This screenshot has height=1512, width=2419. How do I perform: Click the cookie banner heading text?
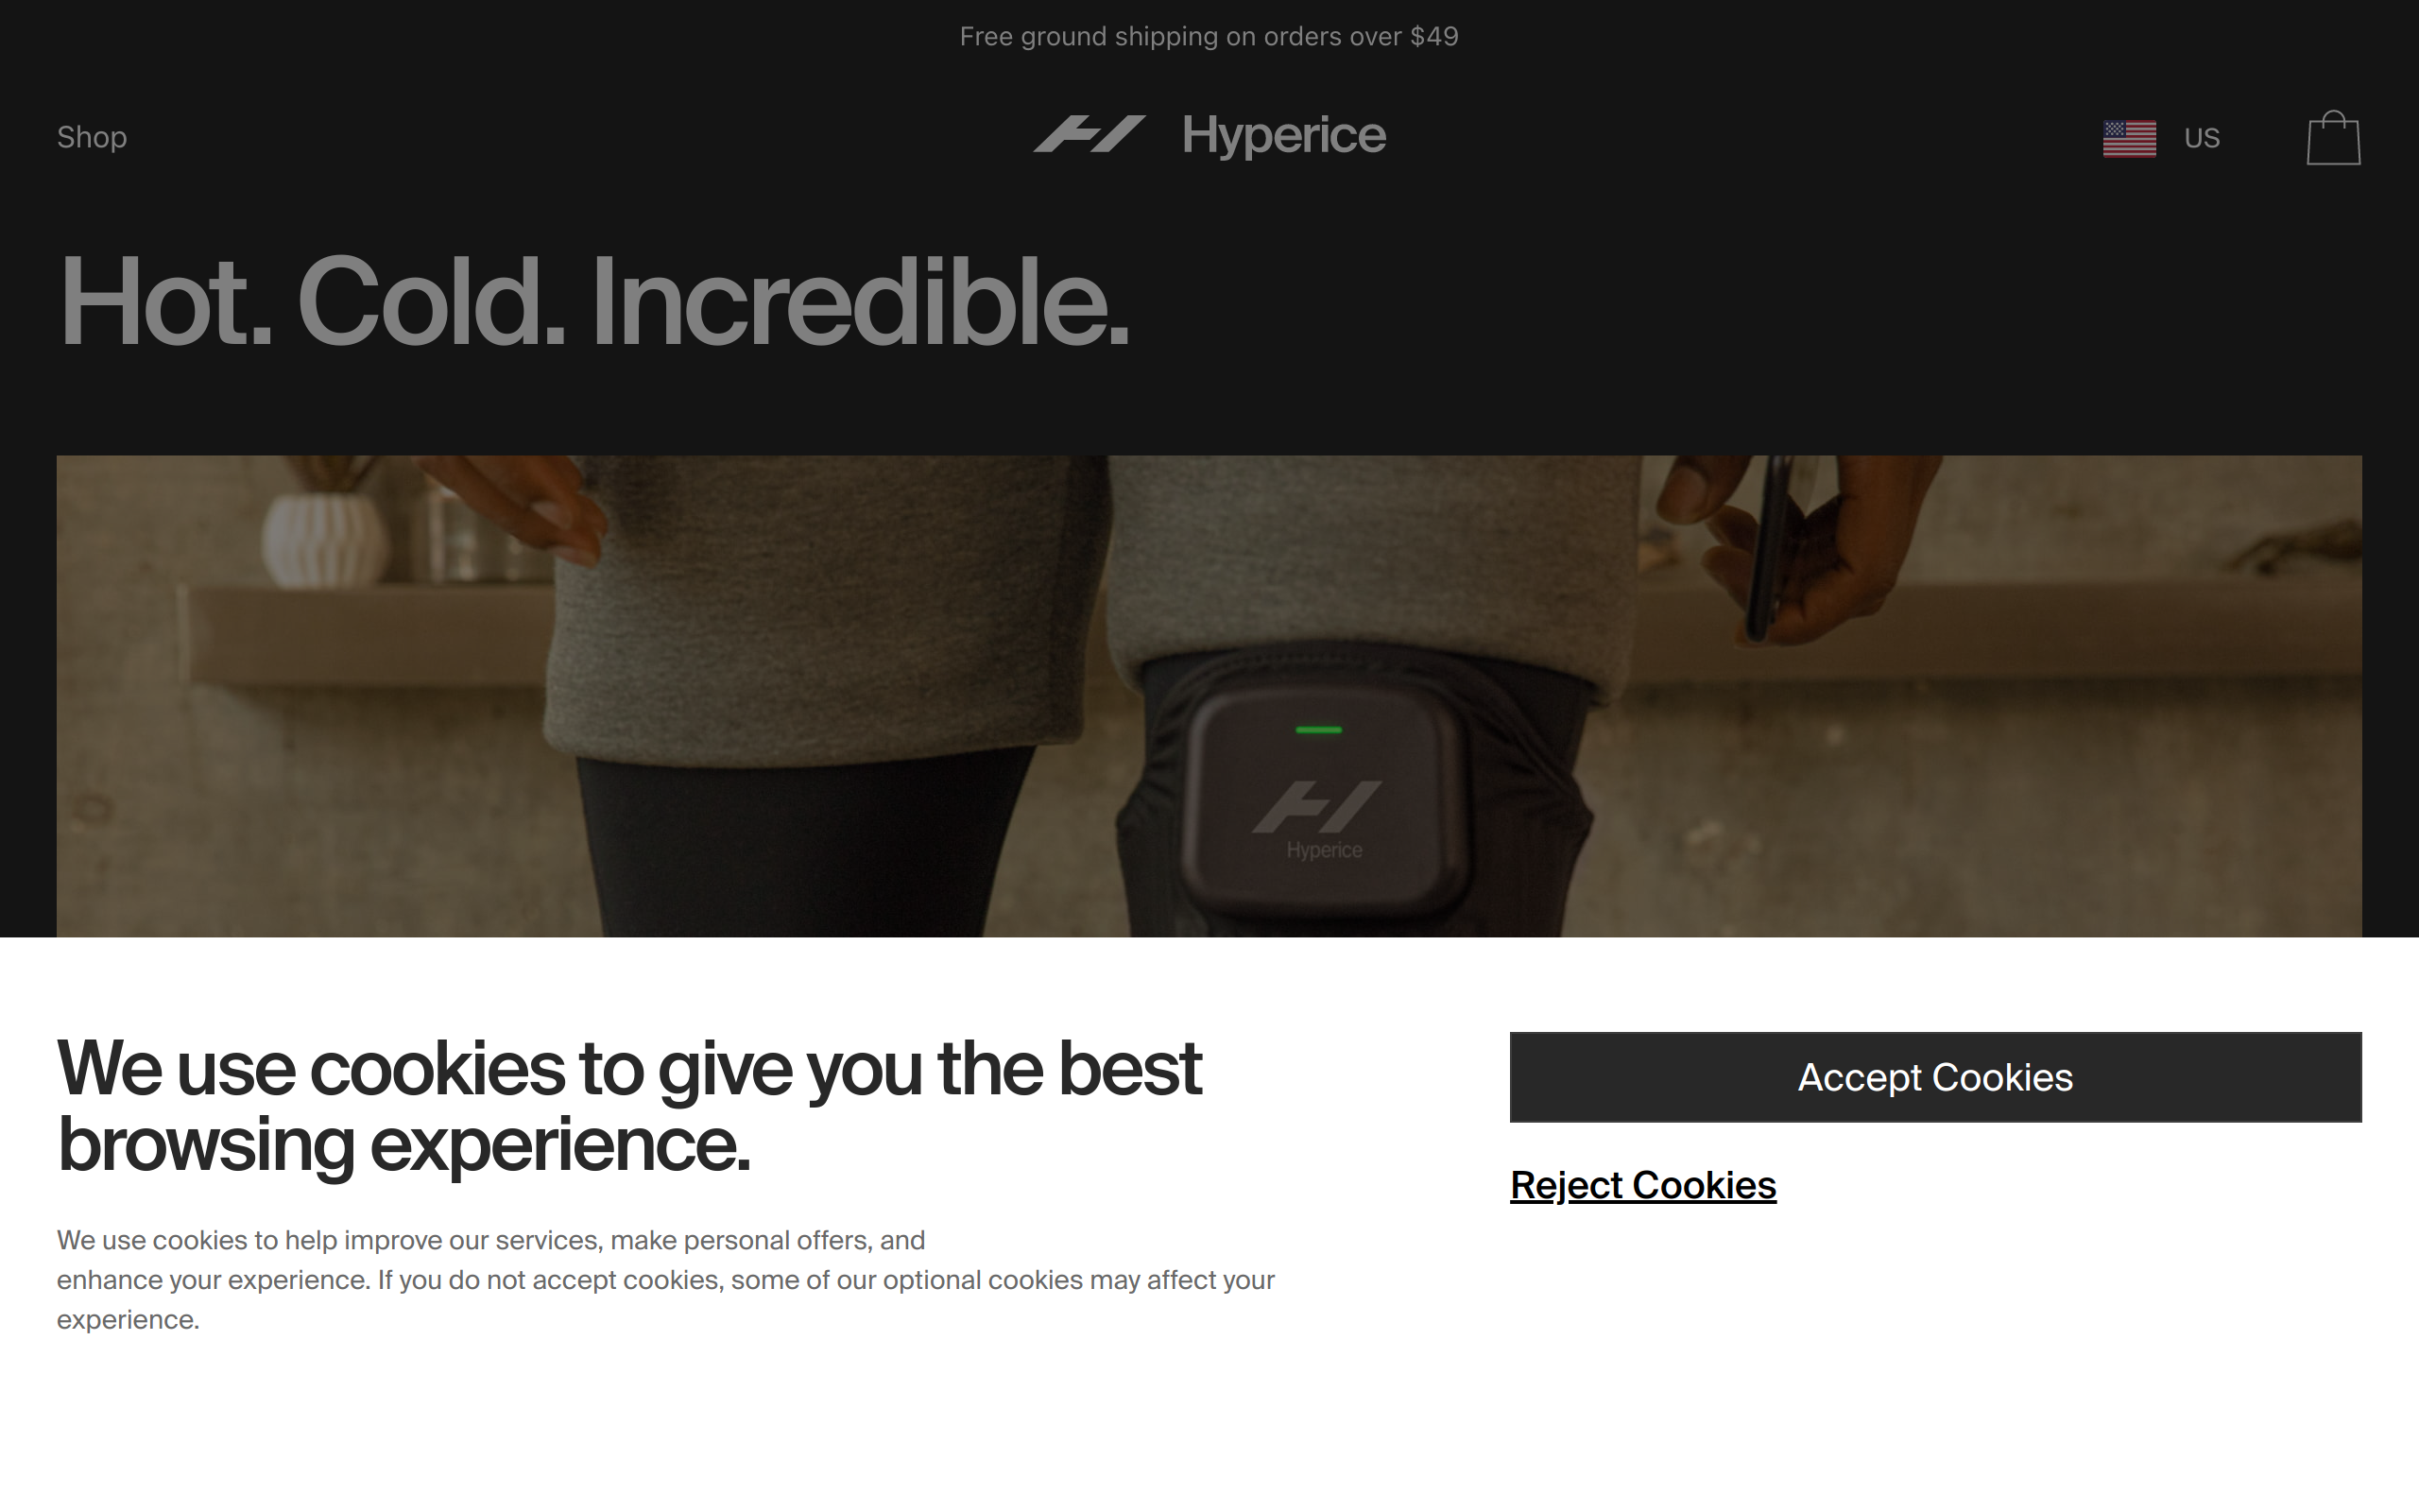[x=628, y=1106]
